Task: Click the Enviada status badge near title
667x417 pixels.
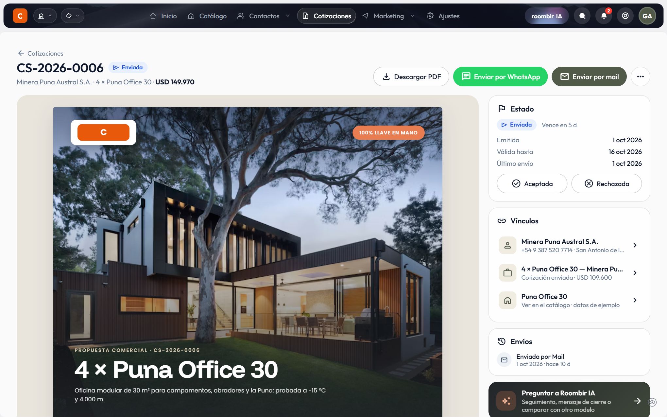Action: click(128, 67)
